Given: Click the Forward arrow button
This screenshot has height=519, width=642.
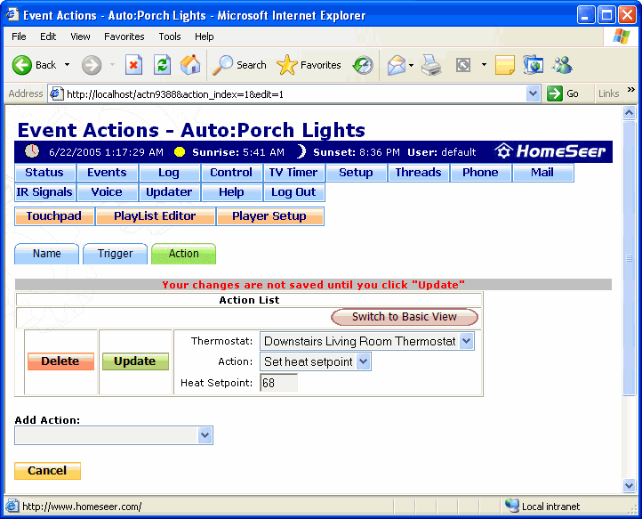Looking at the screenshot, I should coord(92,65).
